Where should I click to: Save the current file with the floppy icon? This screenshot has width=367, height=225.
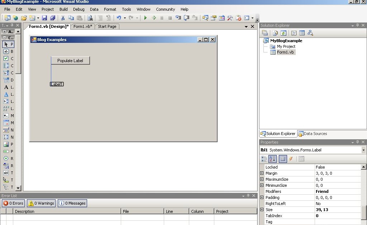click(x=44, y=18)
